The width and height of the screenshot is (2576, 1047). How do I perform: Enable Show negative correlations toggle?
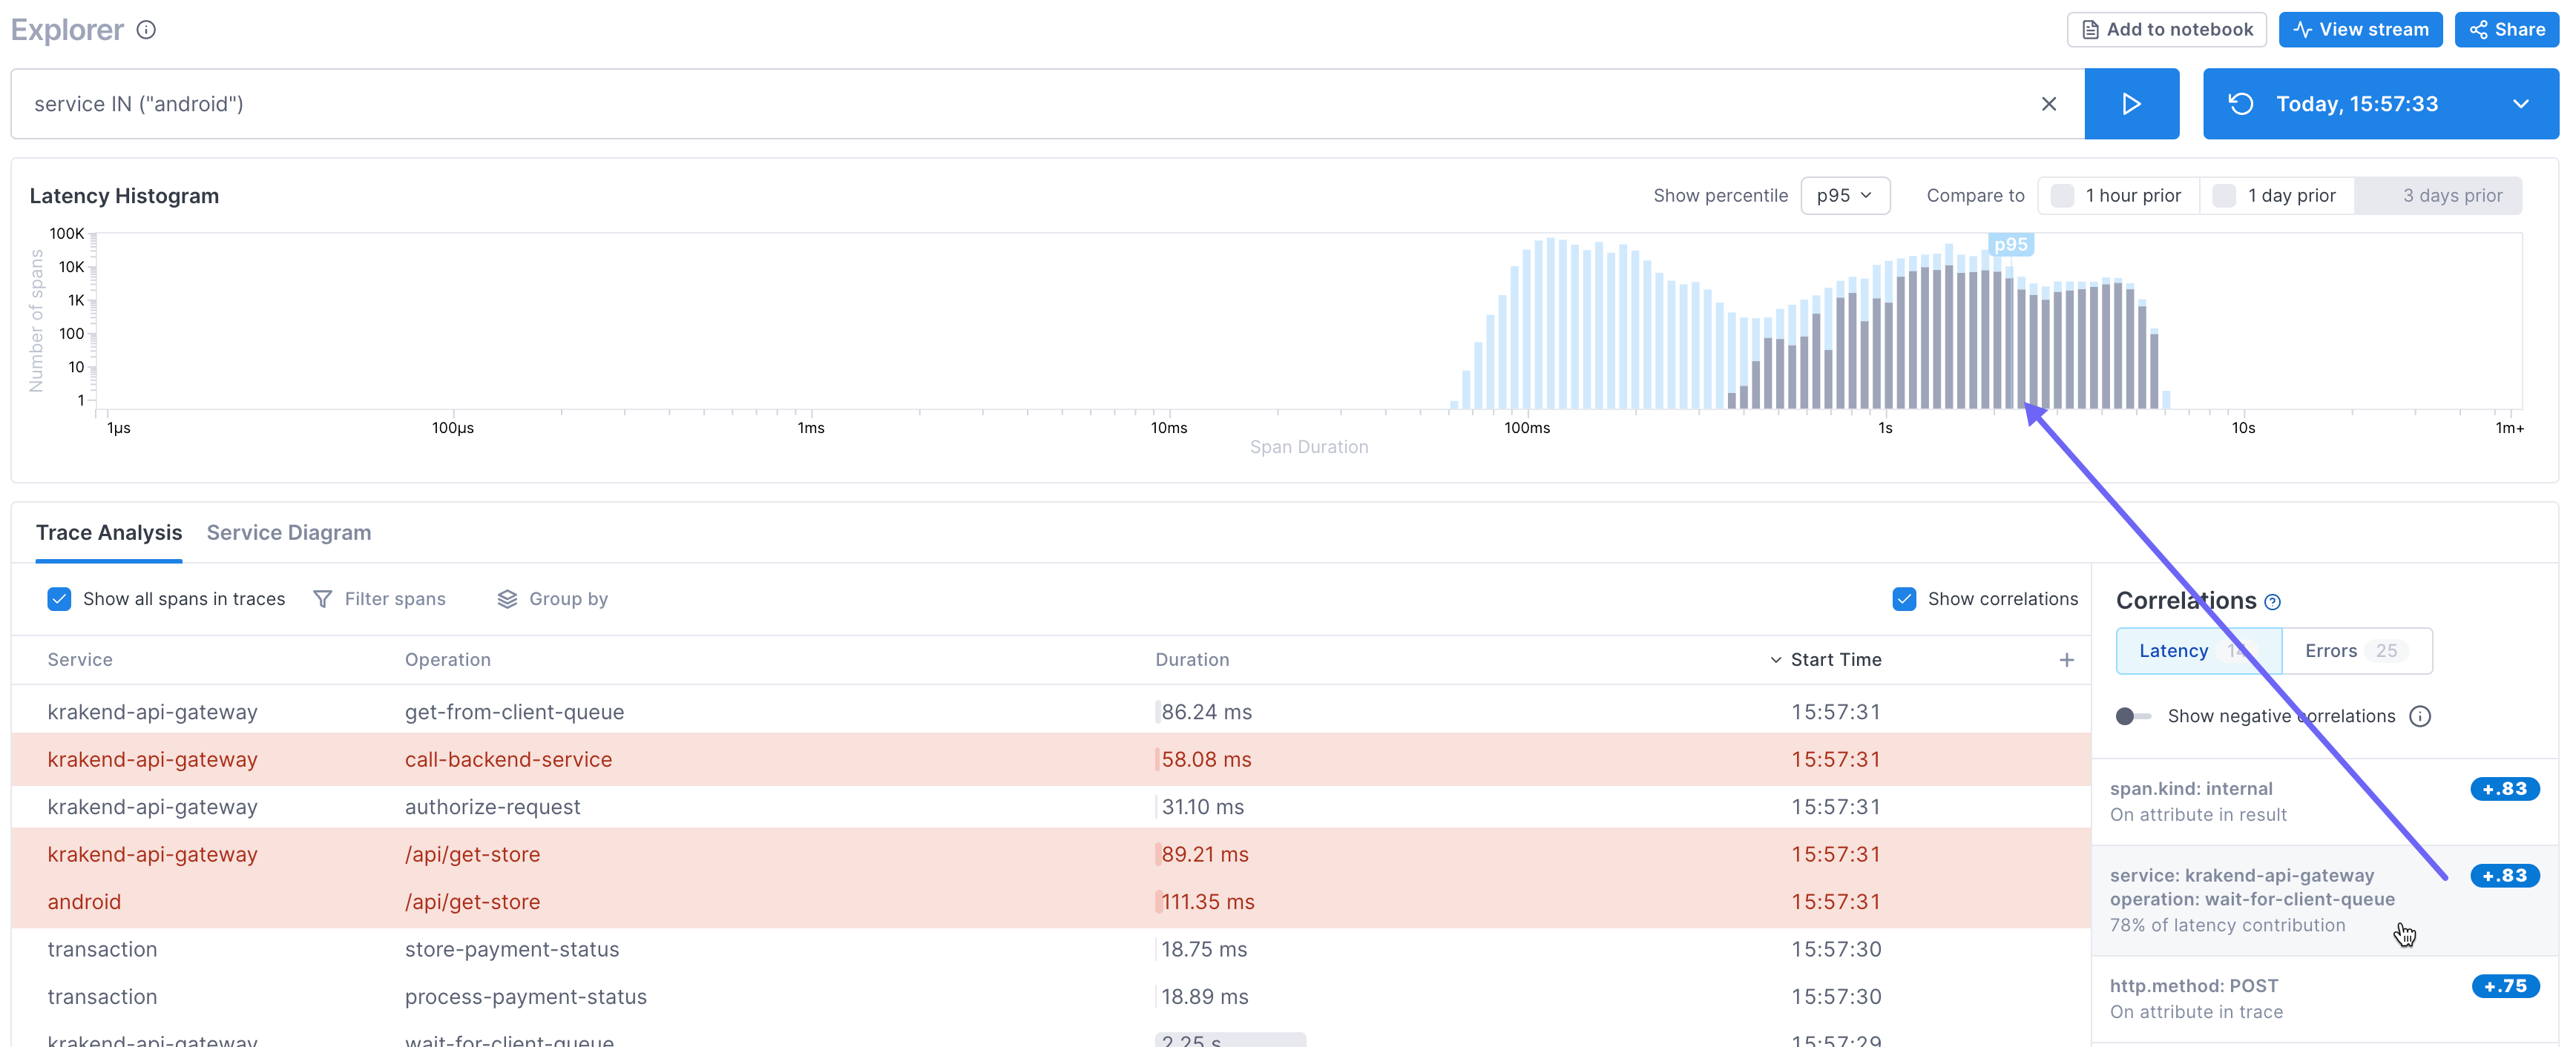(2132, 716)
